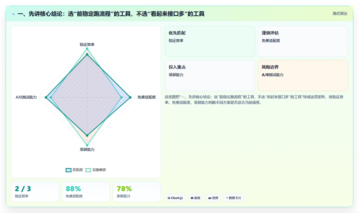The width and height of the screenshot is (359, 213).
Task: Open the 谨慎评估 card
Action: pyautogui.click(x=303, y=41)
